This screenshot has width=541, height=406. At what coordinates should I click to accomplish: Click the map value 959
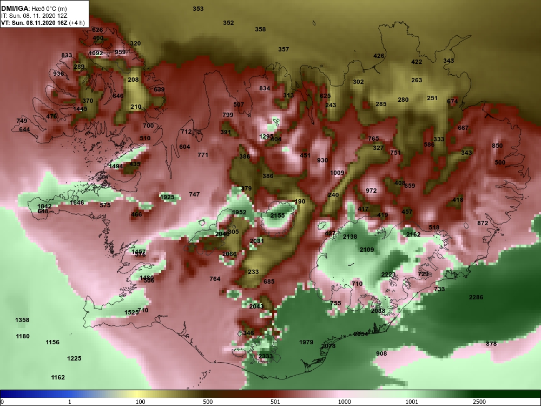121,52
